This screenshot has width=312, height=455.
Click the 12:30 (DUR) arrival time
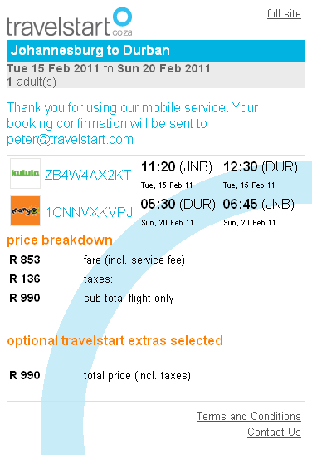[x=261, y=167]
